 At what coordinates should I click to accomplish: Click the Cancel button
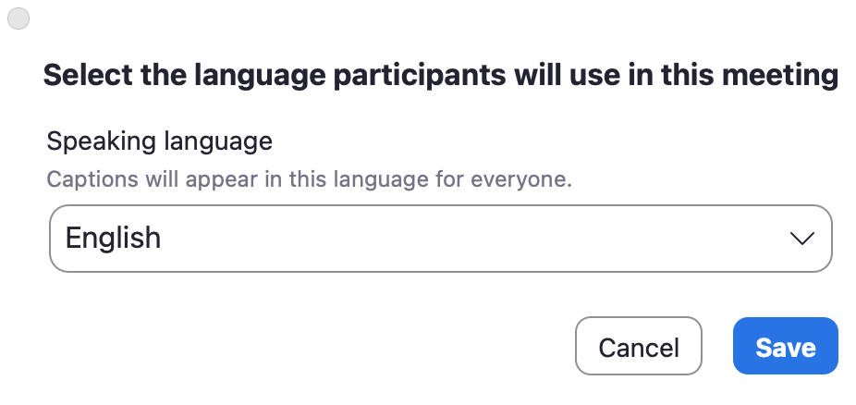click(x=638, y=347)
